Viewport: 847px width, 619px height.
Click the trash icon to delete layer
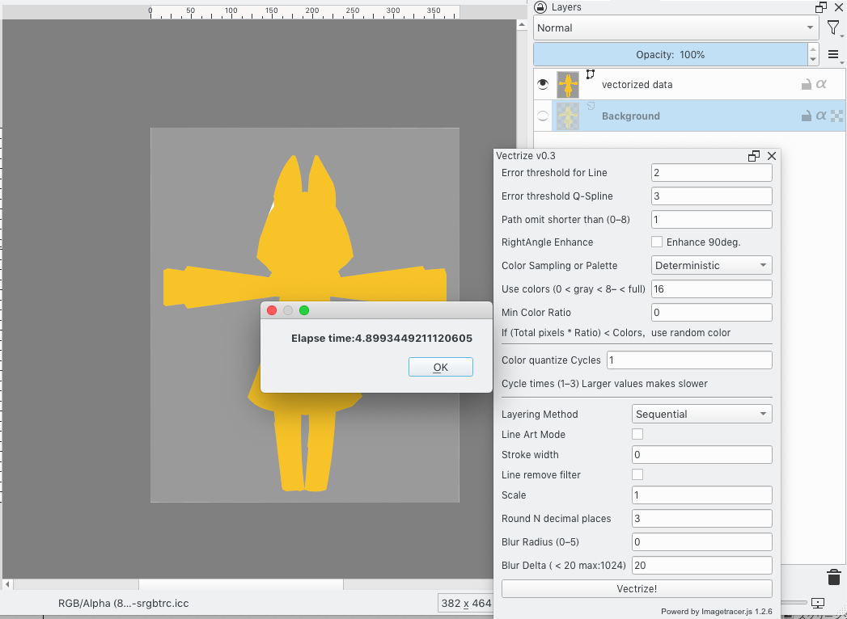(833, 577)
